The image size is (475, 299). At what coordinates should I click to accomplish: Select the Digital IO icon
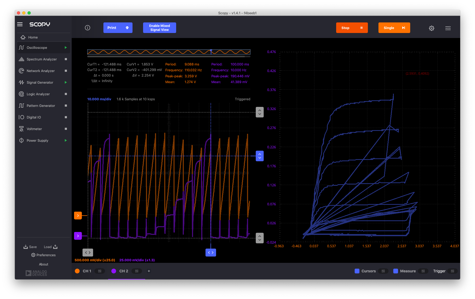point(21,117)
